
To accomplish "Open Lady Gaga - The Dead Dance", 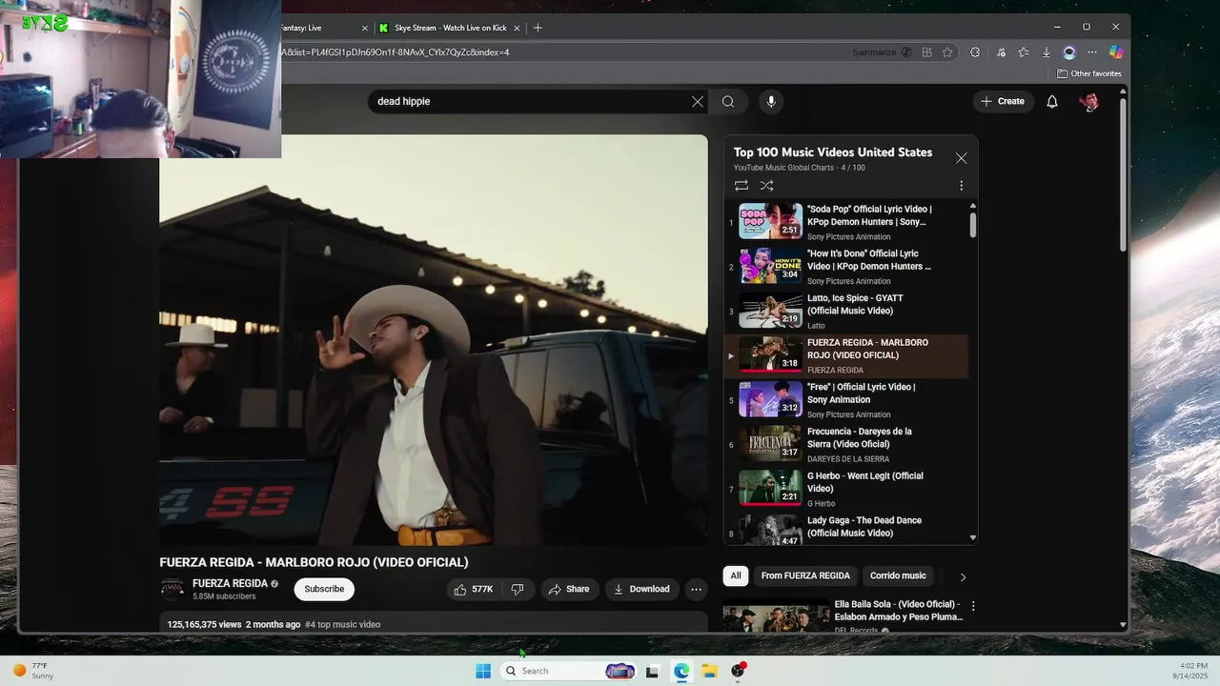I will [x=848, y=528].
